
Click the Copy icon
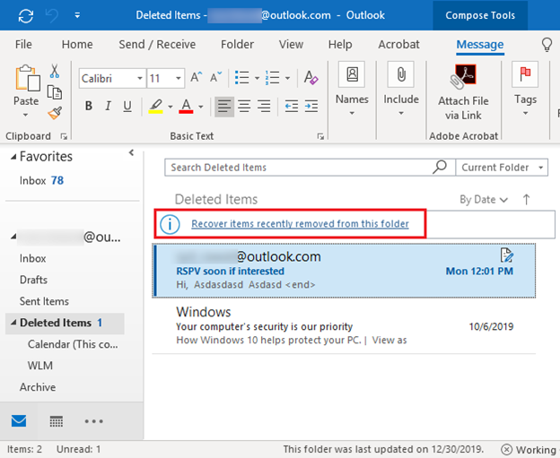click(55, 92)
